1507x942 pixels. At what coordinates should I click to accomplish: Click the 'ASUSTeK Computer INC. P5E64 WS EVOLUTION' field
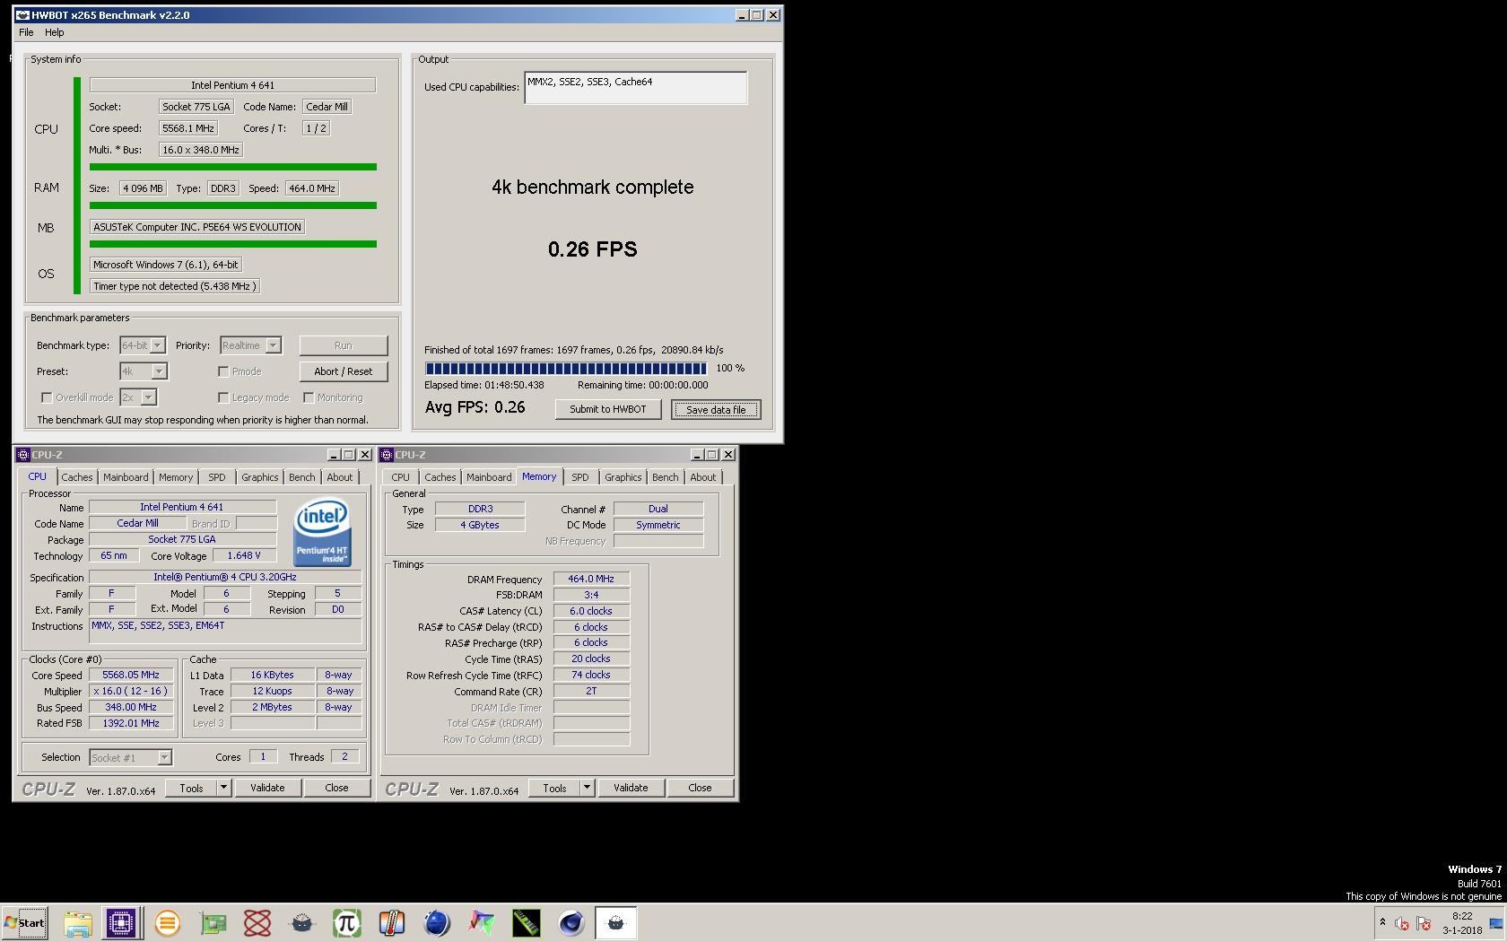(x=197, y=227)
